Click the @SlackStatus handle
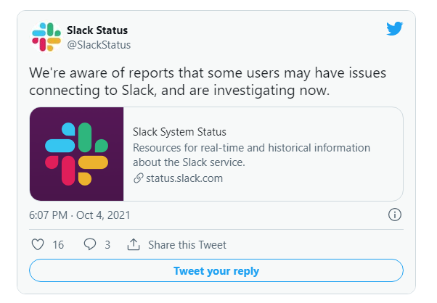 [x=99, y=45]
